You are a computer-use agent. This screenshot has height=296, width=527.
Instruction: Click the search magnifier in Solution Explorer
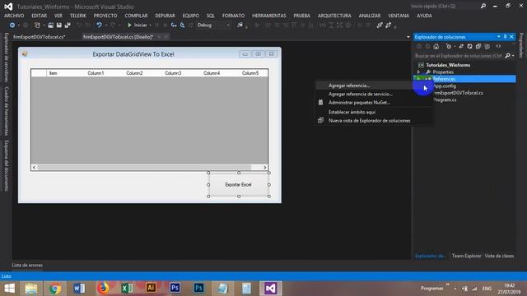point(507,56)
